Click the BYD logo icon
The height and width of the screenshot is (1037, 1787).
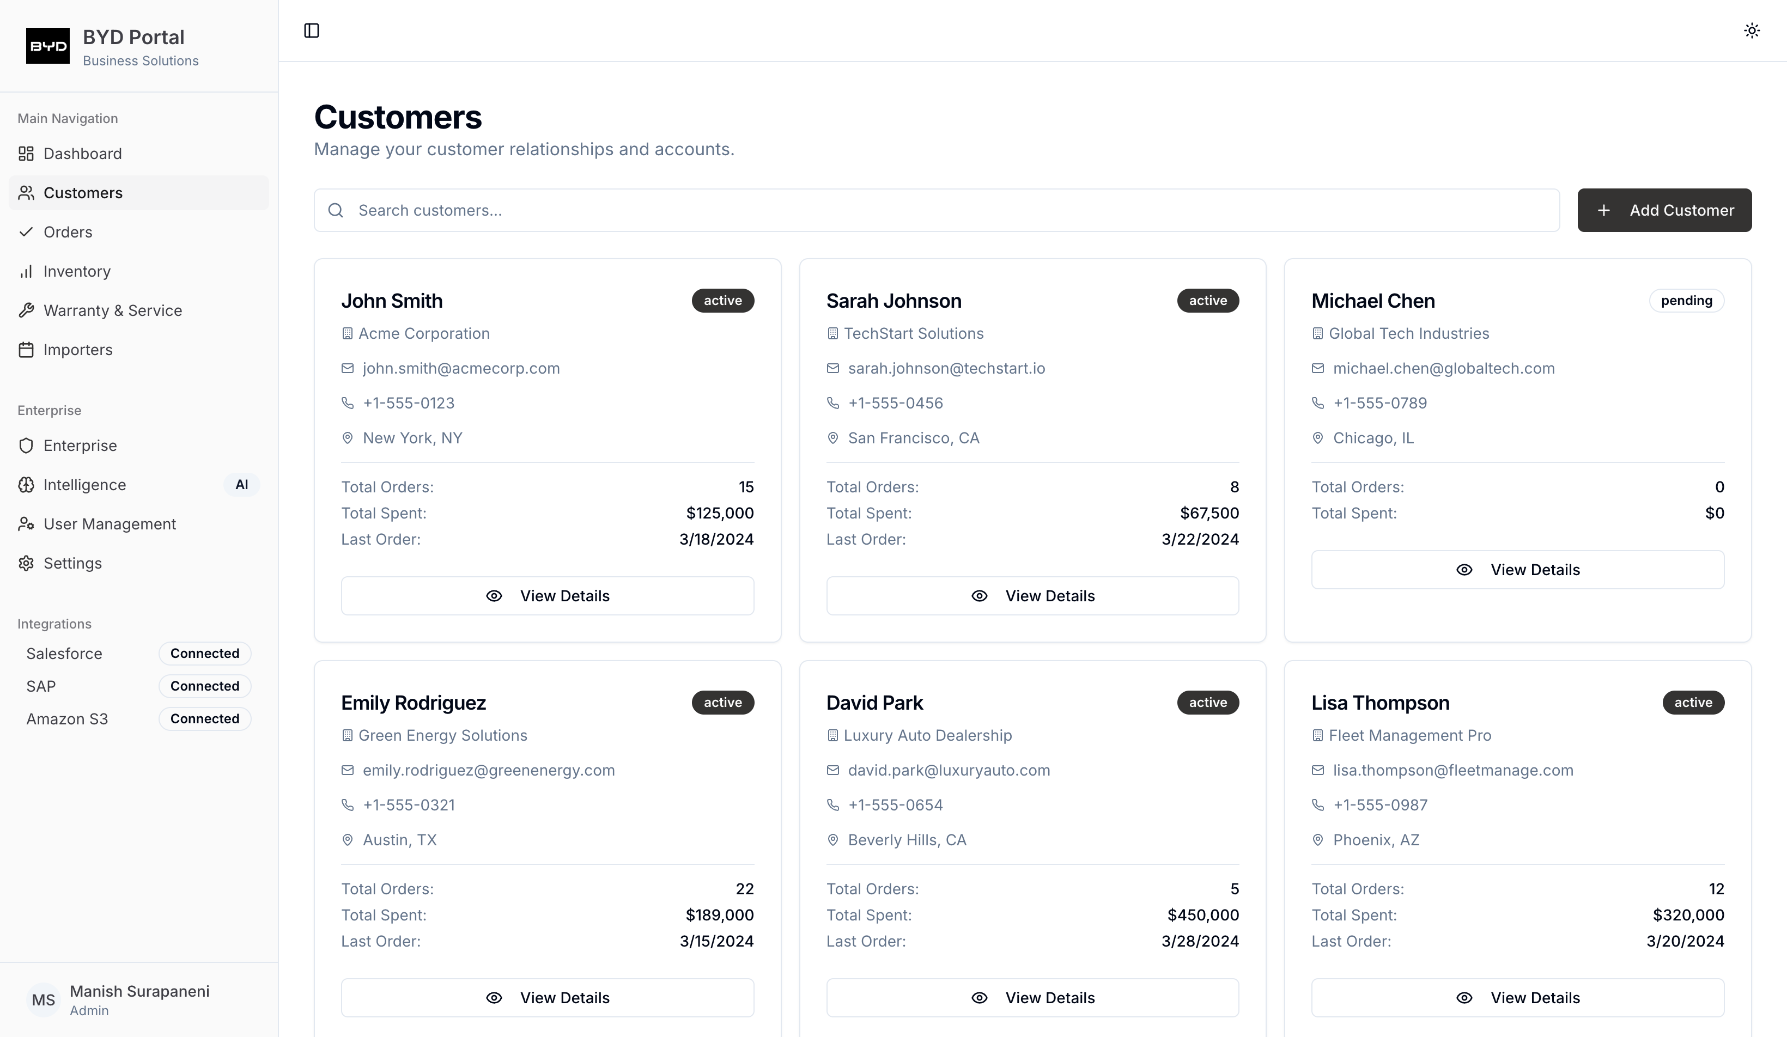47,46
